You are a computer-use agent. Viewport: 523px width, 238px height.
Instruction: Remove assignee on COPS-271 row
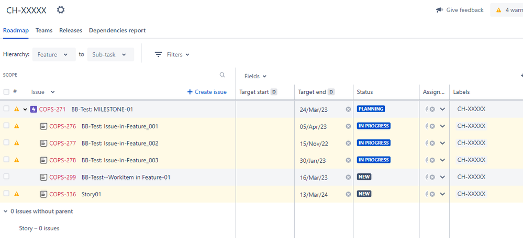pyautogui.click(x=432, y=109)
